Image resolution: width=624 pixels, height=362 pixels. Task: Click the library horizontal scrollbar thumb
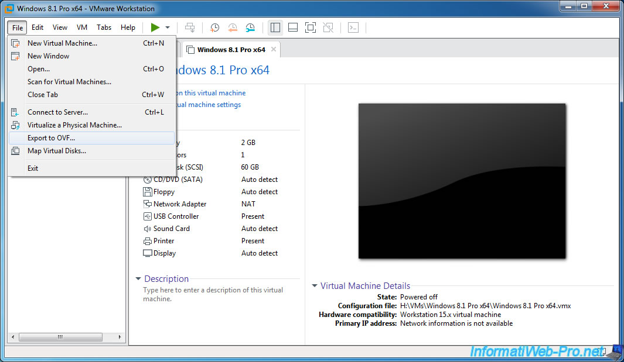(60, 337)
